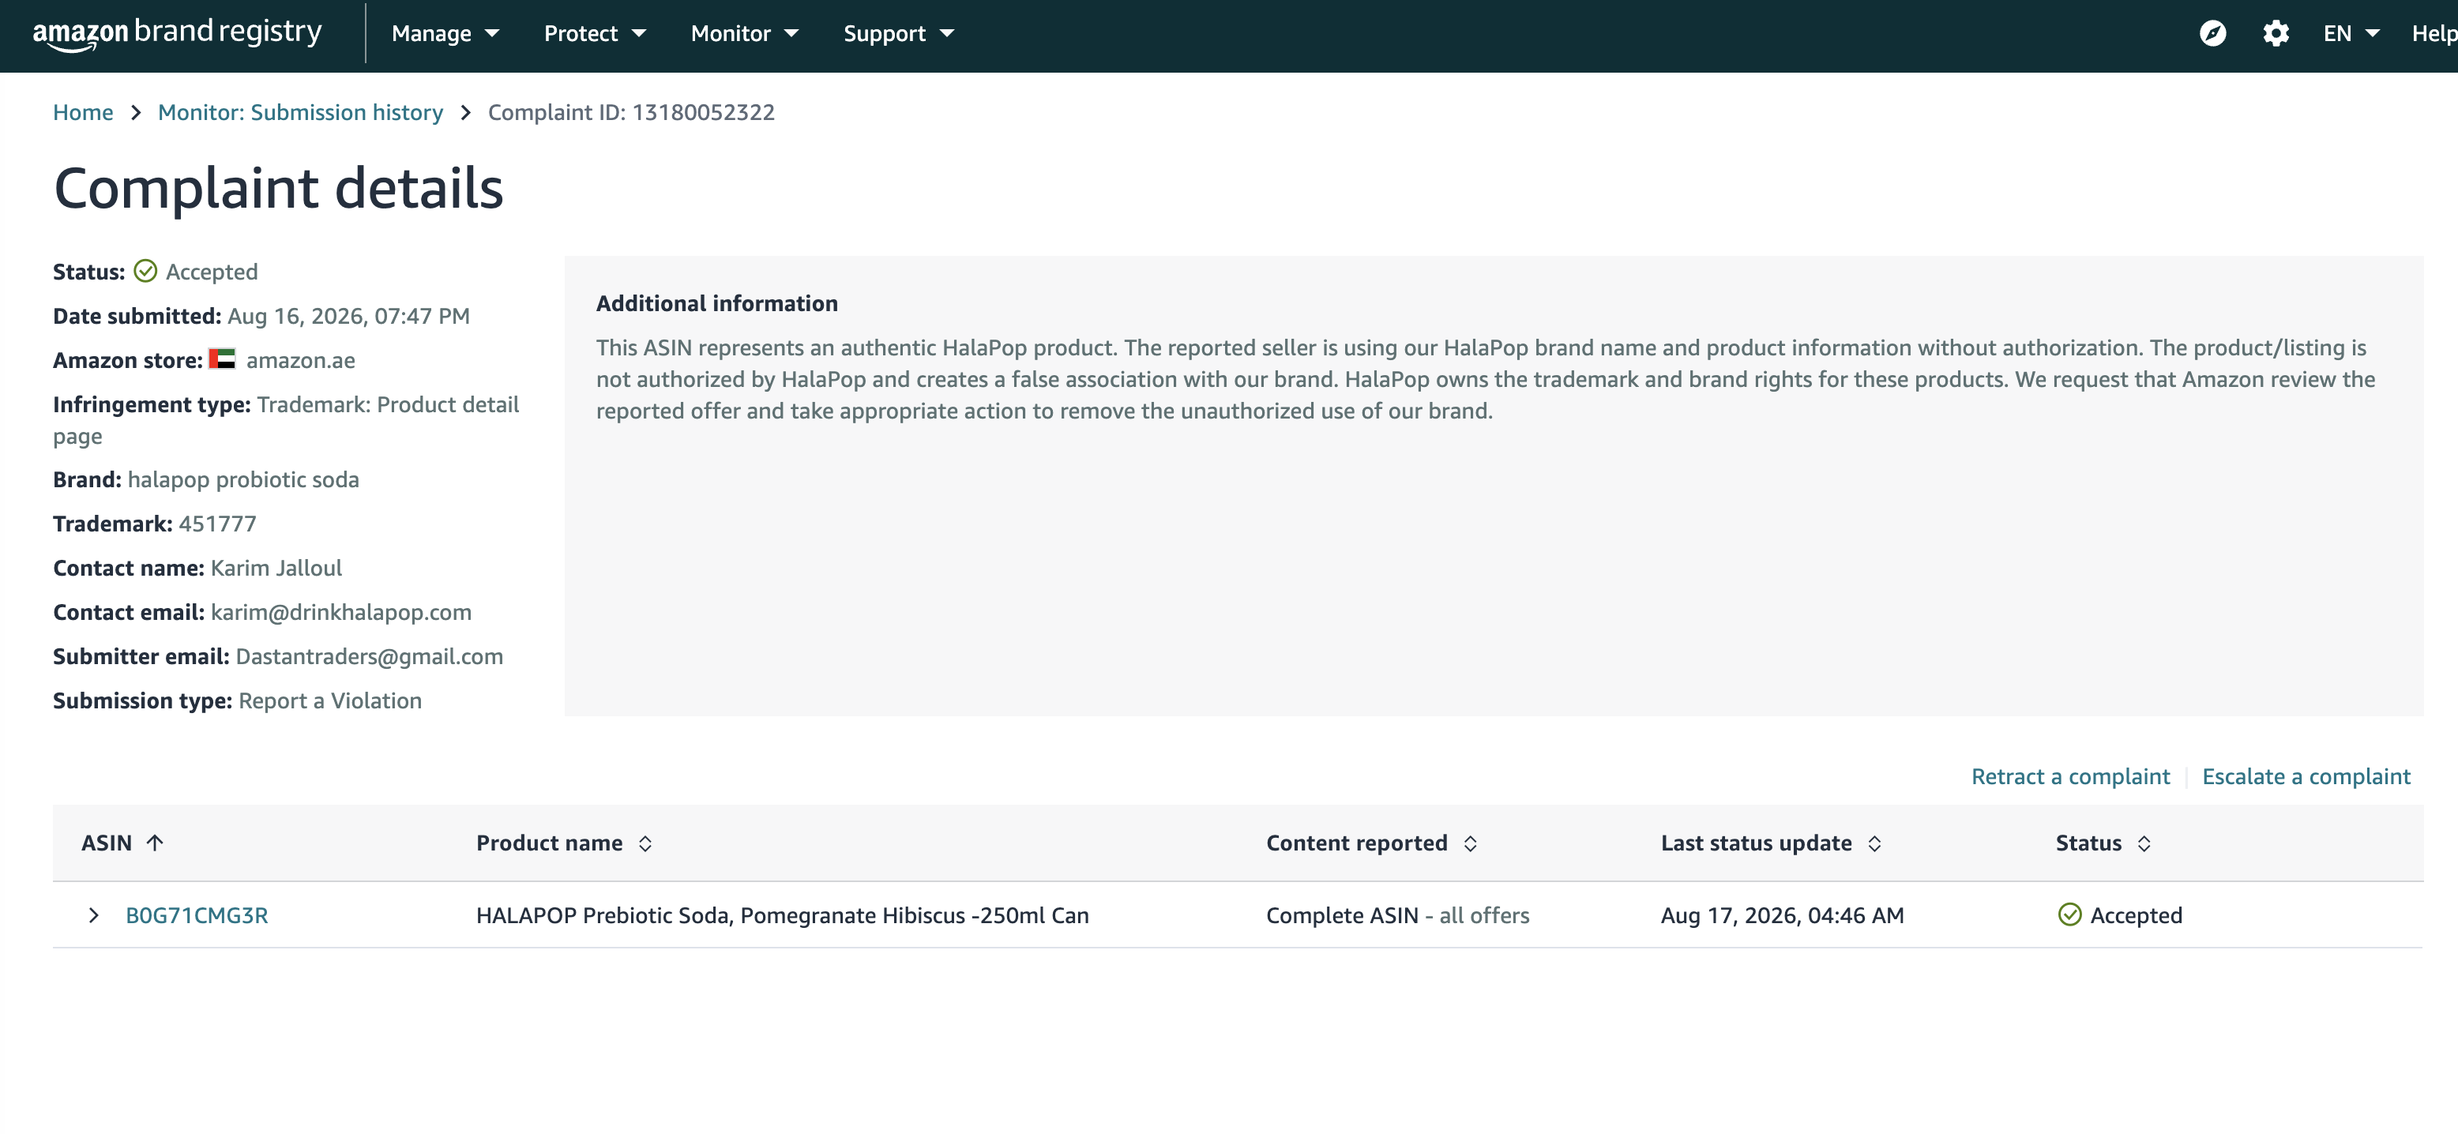2458x1134 pixels.
Task: Click the additional information paragraph text
Action: [x=1486, y=378]
